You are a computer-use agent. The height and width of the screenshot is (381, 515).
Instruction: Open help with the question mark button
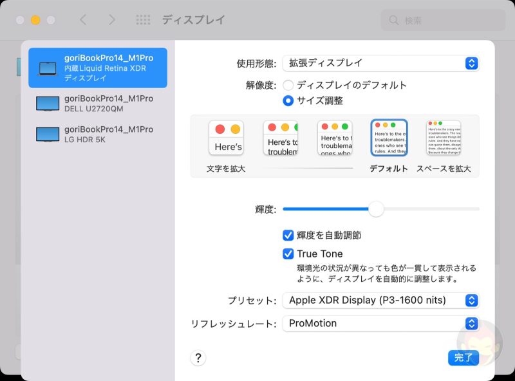click(x=198, y=358)
